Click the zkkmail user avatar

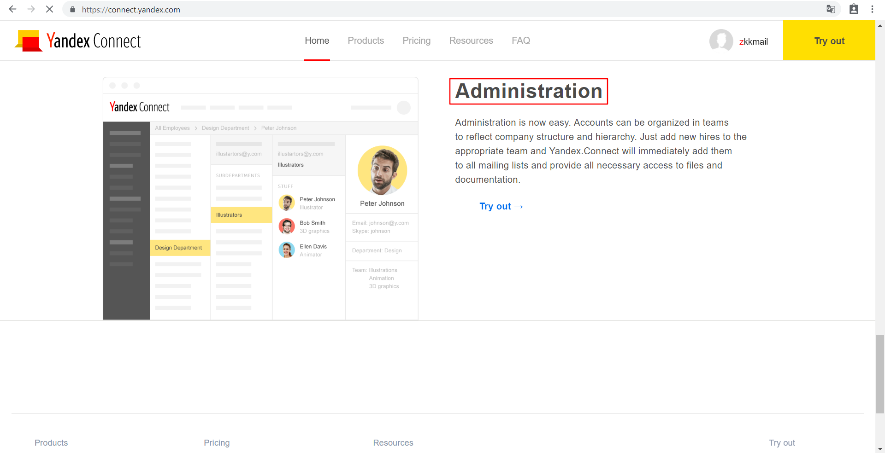[x=721, y=41]
